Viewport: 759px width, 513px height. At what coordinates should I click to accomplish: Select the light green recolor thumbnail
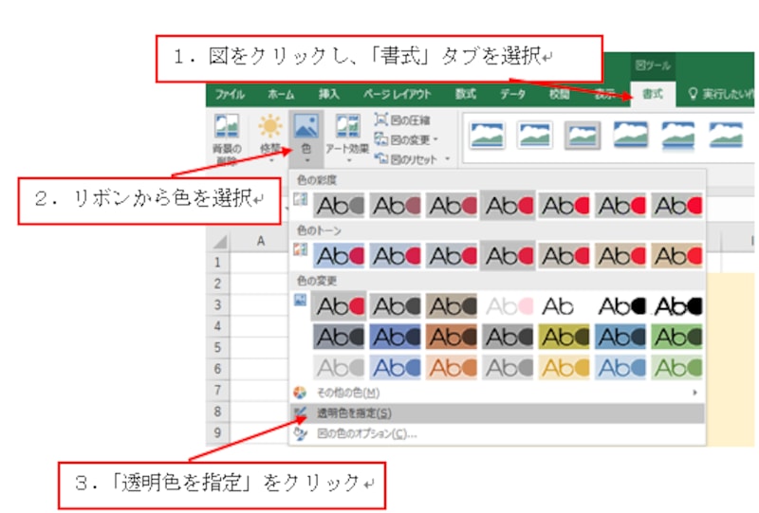tap(676, 368)
